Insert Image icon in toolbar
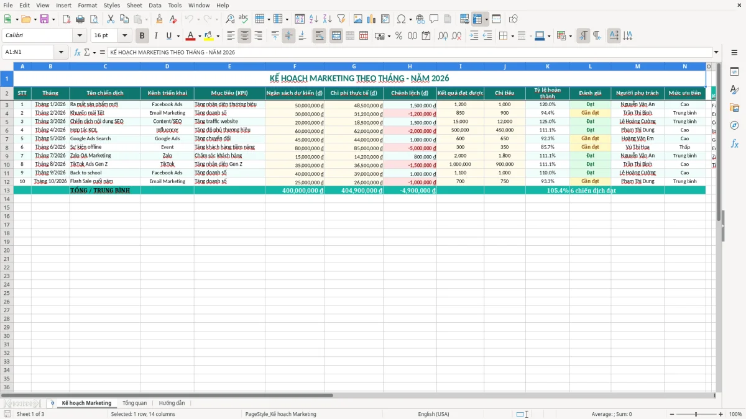Image resolution: width=746 pixels, height=419 pixels. (358, 19)
